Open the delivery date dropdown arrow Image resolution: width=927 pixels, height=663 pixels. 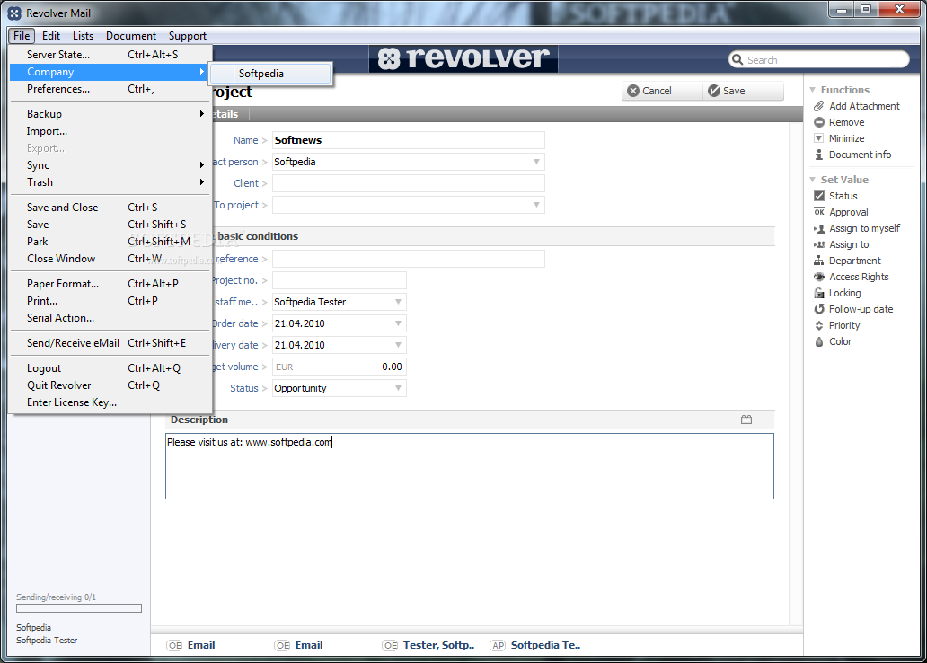[x=398, y=345]
